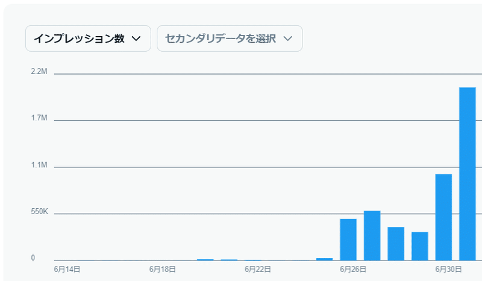Select the 6月26日 bar

coord(348,239)
